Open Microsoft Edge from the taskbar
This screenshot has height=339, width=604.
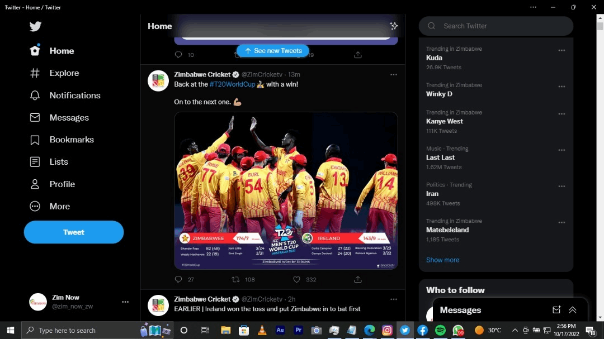[370, 330]
